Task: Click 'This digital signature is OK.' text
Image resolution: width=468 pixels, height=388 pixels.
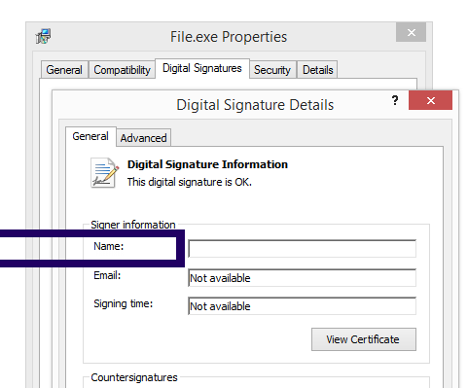Action: 190,182
